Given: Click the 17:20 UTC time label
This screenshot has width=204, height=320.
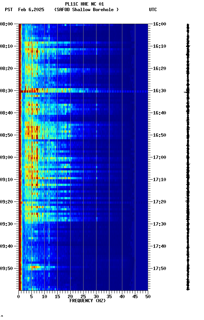Looking at the screenshot, I should pyautogui.click(x=159, y=202).
